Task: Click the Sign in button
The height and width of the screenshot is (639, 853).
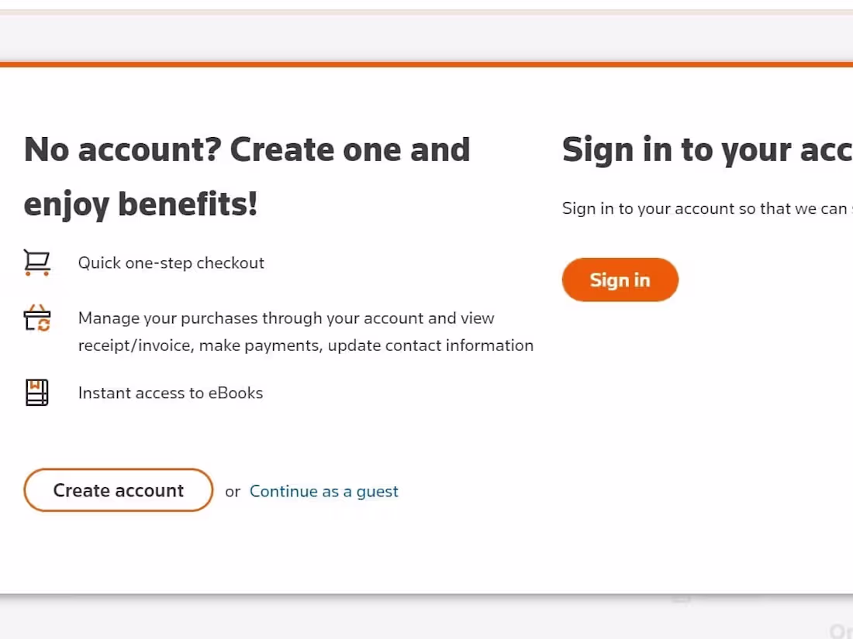Action: pyautogui.click(x=620, y=280)
